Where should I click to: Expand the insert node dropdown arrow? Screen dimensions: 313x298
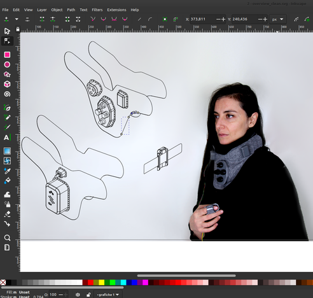click(17, 19)
